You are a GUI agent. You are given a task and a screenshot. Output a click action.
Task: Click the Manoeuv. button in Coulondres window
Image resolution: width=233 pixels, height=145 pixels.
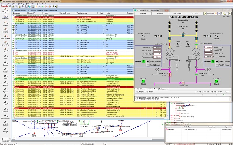[x=160, y=13]
